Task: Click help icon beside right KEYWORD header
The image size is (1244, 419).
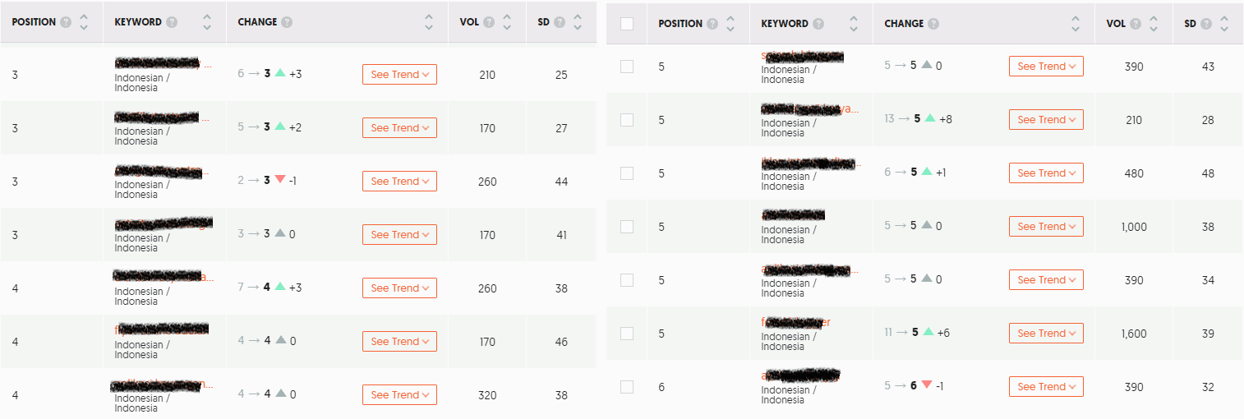Action: (x=818, y=24)
